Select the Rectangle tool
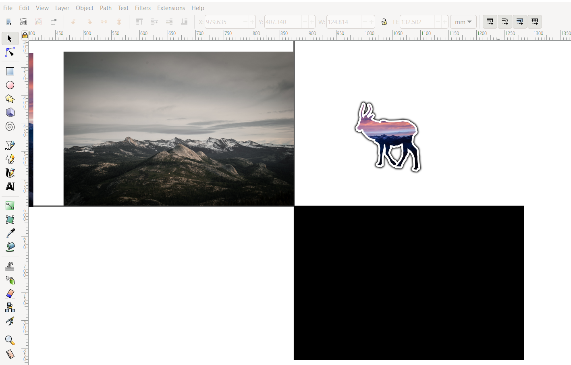 pyautogui.click(x=10, y=71)
